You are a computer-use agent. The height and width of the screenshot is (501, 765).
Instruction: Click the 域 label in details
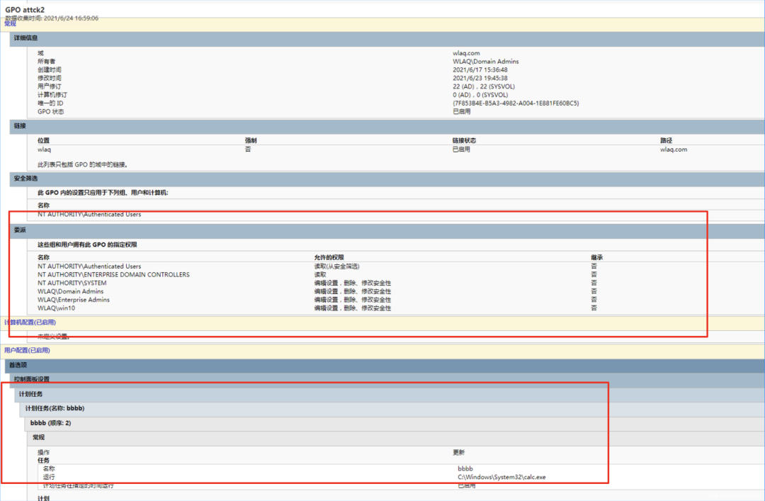click(40, 52)
